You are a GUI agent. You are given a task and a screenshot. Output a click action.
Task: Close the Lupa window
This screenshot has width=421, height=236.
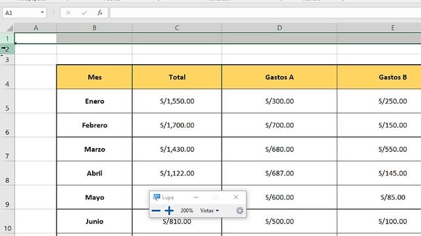tap(235, 197)
